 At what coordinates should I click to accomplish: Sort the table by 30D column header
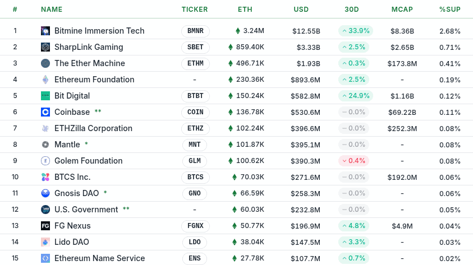pyautogui.click(x=352, y=10)
